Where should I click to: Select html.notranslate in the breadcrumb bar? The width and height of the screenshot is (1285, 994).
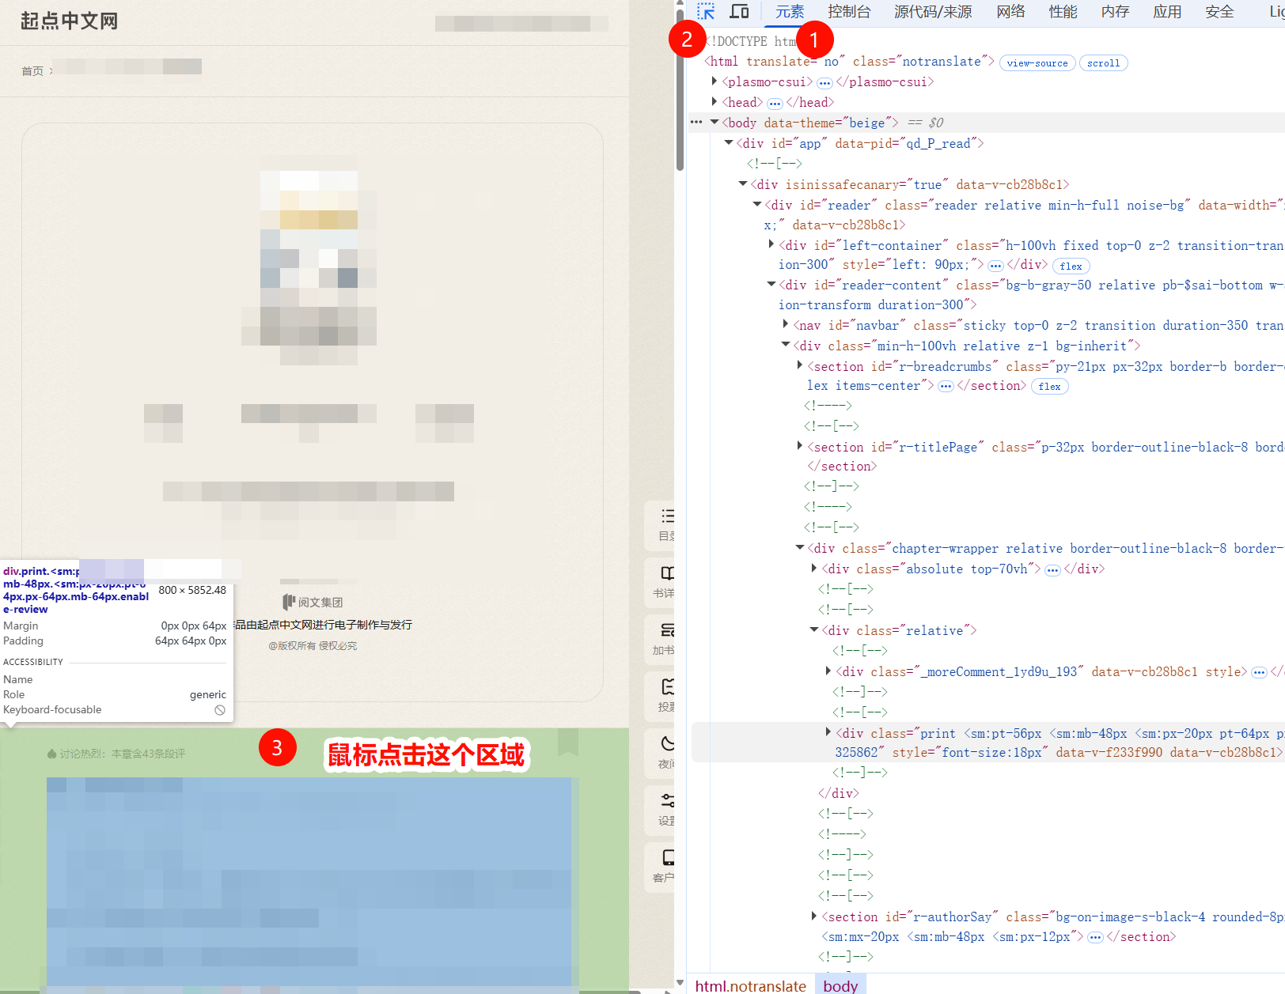(x=750, y=985)
